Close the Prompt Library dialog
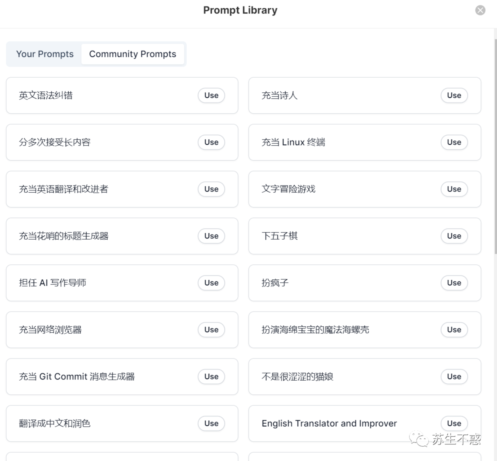Viewport: 497px width, 461px height. [480, 10]
